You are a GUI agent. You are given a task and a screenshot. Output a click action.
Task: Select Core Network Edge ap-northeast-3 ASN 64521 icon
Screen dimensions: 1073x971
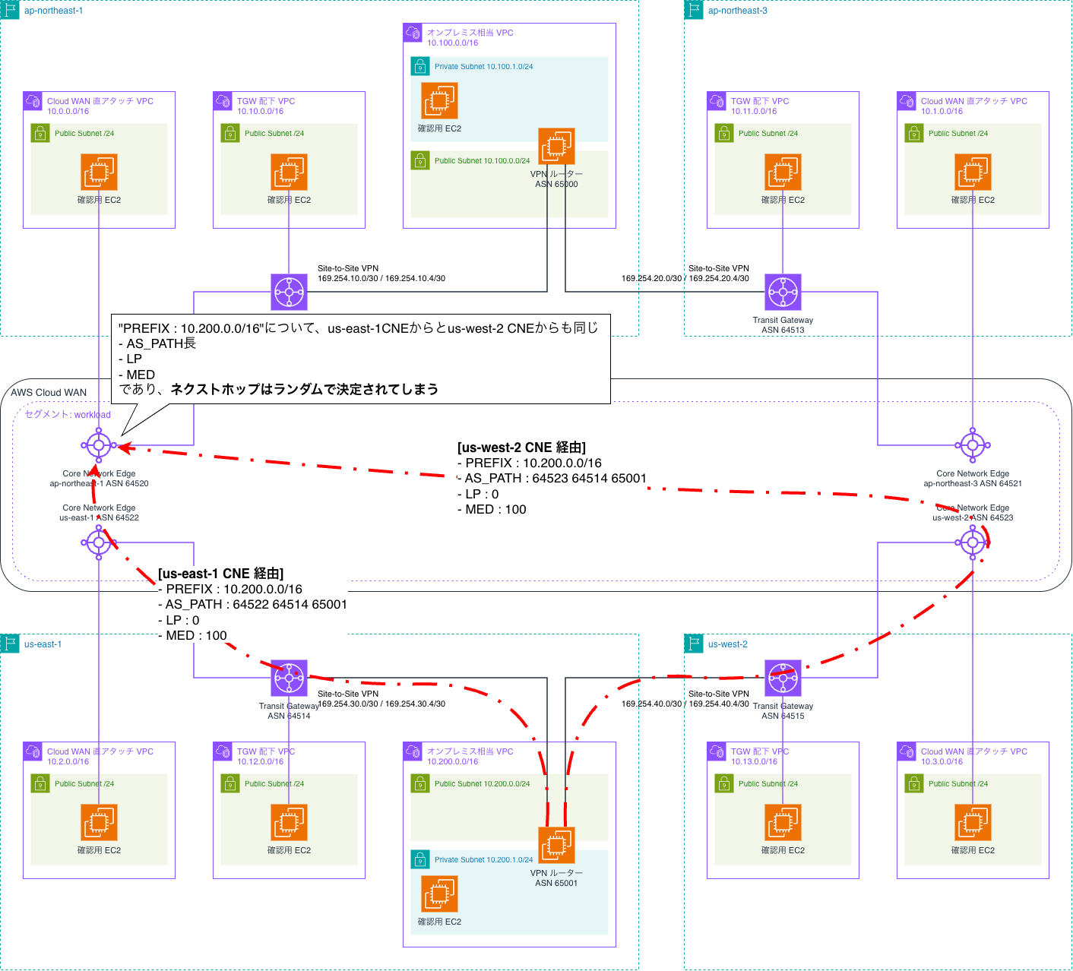973,445
